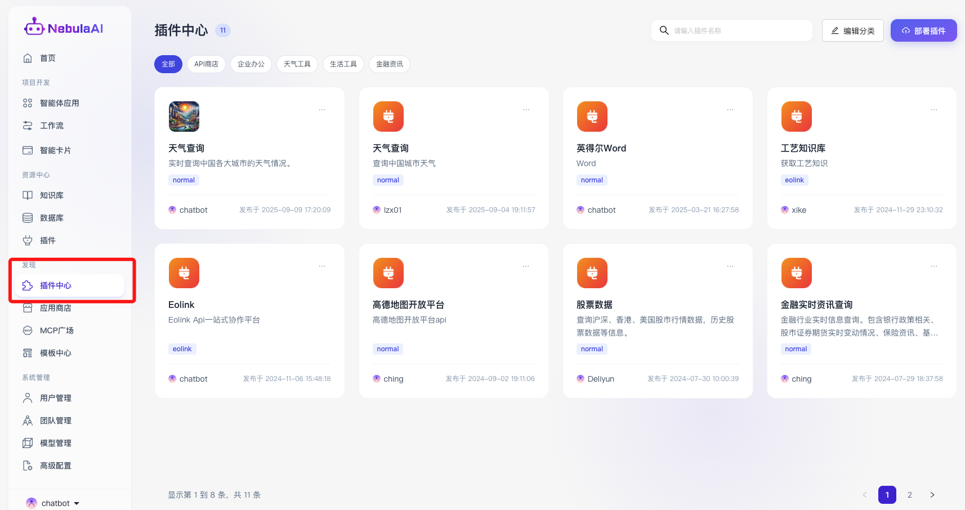Open 模型管理 model management
This screenshot has width=965, height=510.
pos(55,443)
